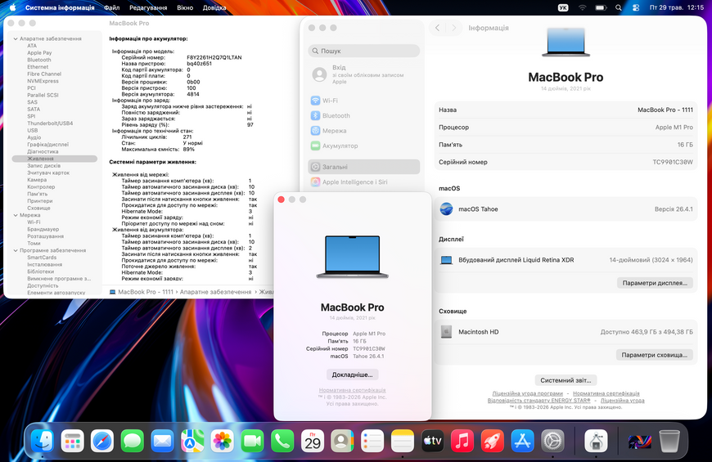Select Bluetooth in System Information tree
712x462 pixels.
click(x=39, y=60)
